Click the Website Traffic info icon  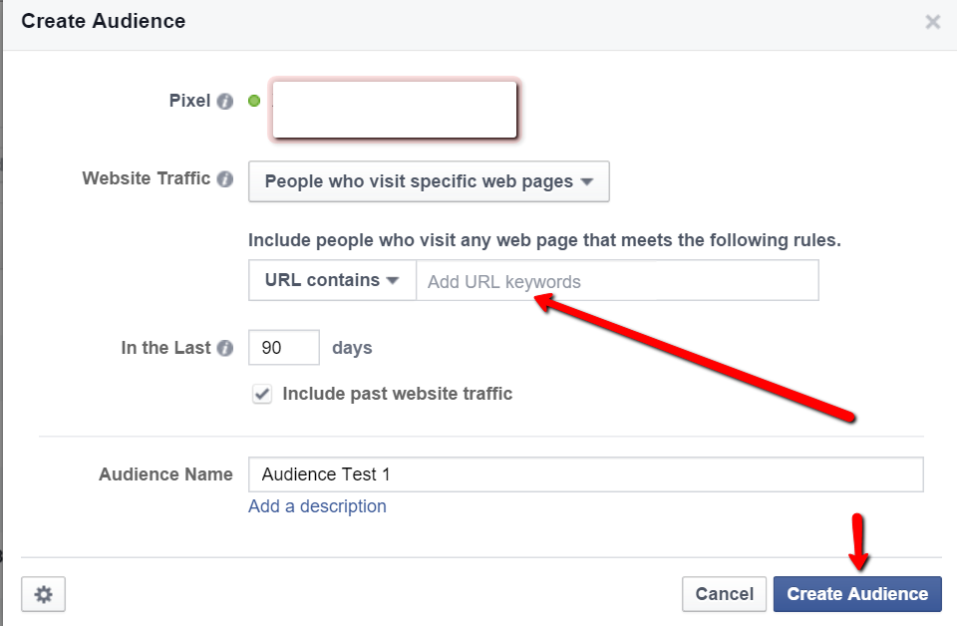click(x=225, y=178)
